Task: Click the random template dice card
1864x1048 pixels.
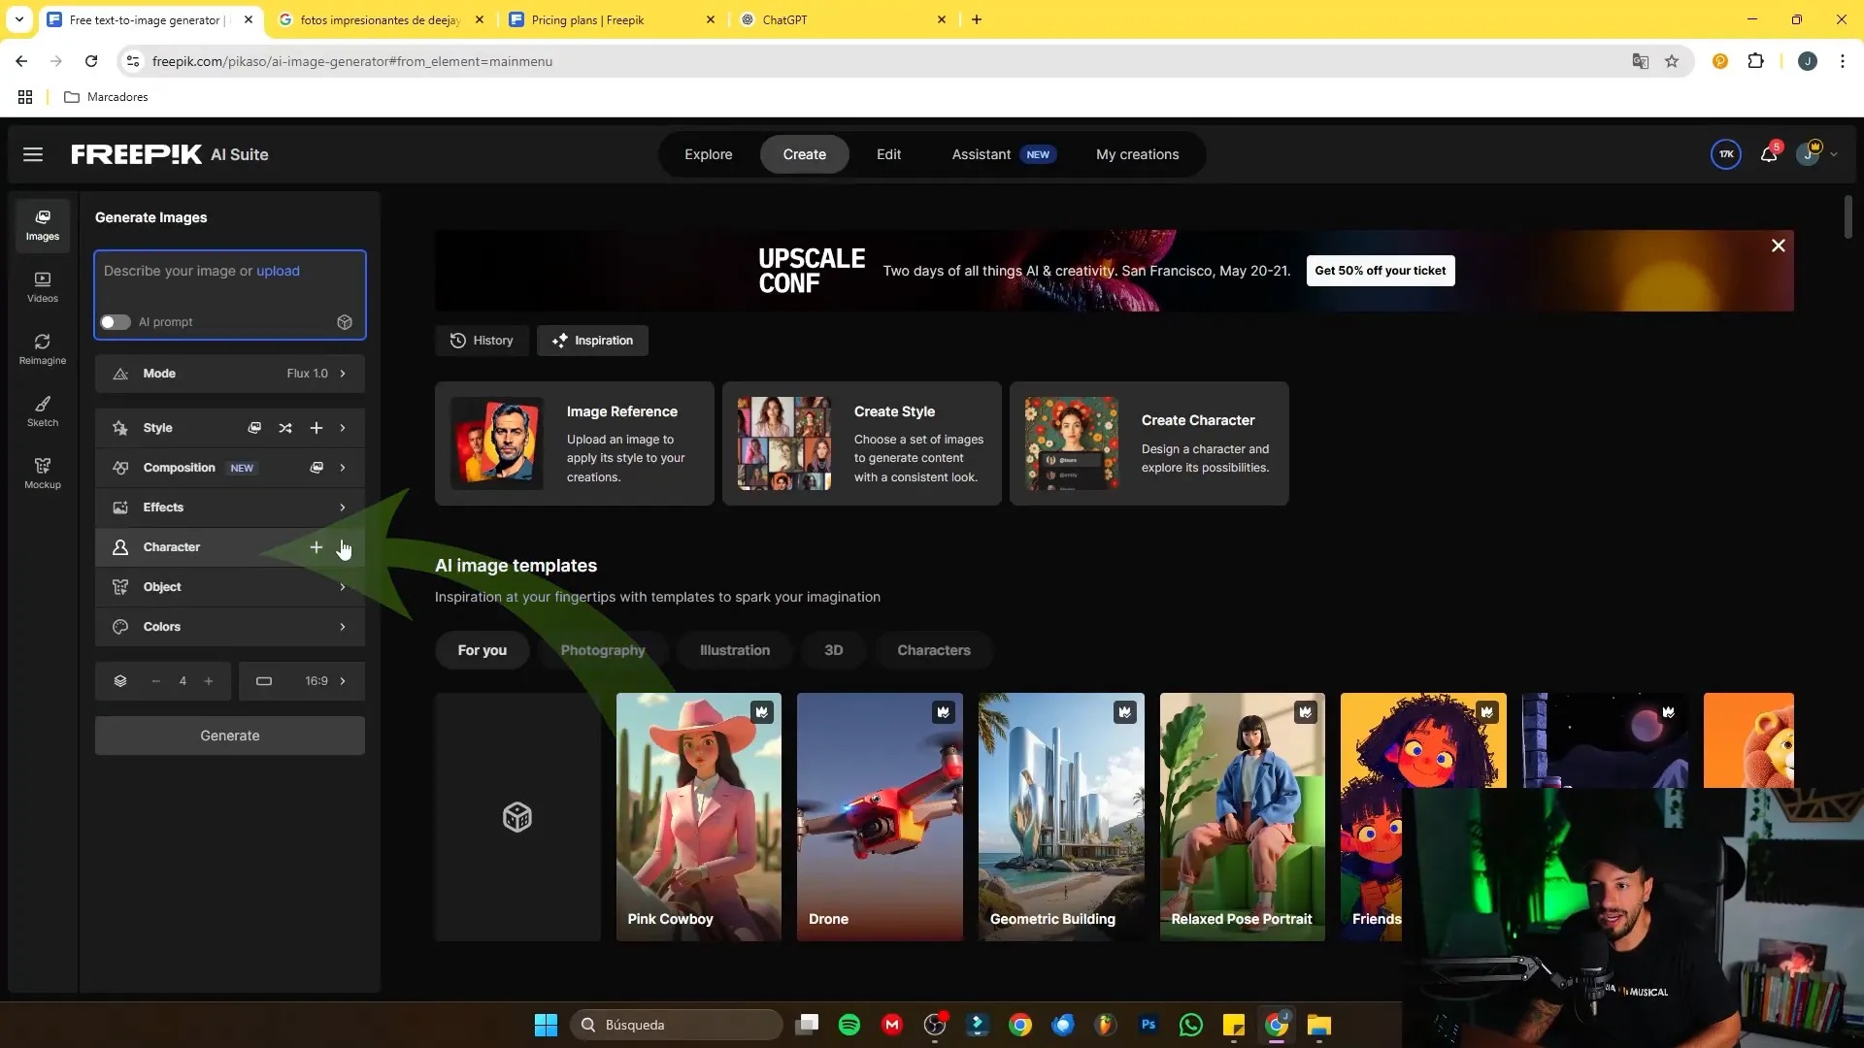Action: [517, 817]
